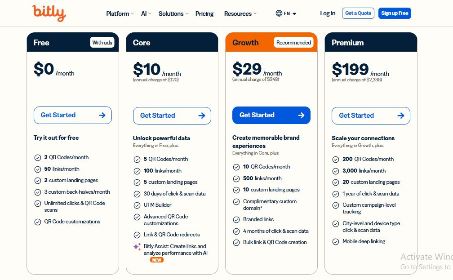Image resolution: width=453 pixels, height=280 pixels.
Task: Open the Pricing page link
Action: point(204,13)
